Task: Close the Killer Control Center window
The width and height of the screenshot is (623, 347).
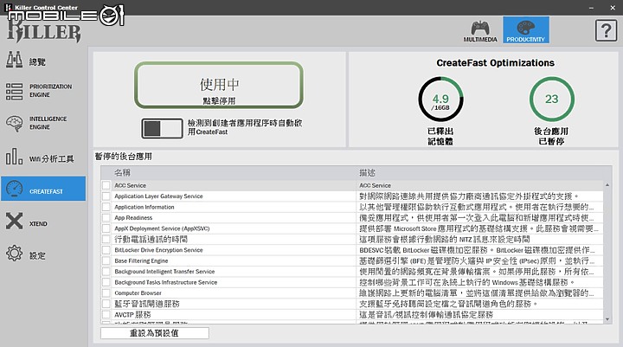Action: 613,8
